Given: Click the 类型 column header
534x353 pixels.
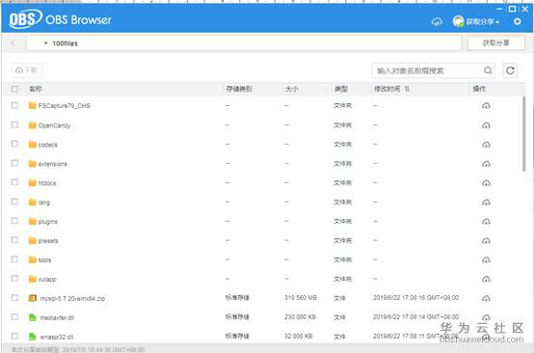Looking at the screenshot, I should point(341,89).
